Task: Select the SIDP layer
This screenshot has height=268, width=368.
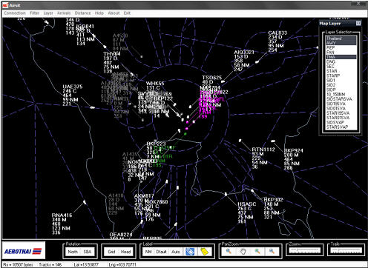Action: coord(341,90)
